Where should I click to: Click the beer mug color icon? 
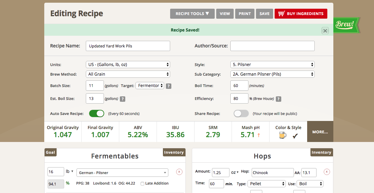click(x=282, y=136)
